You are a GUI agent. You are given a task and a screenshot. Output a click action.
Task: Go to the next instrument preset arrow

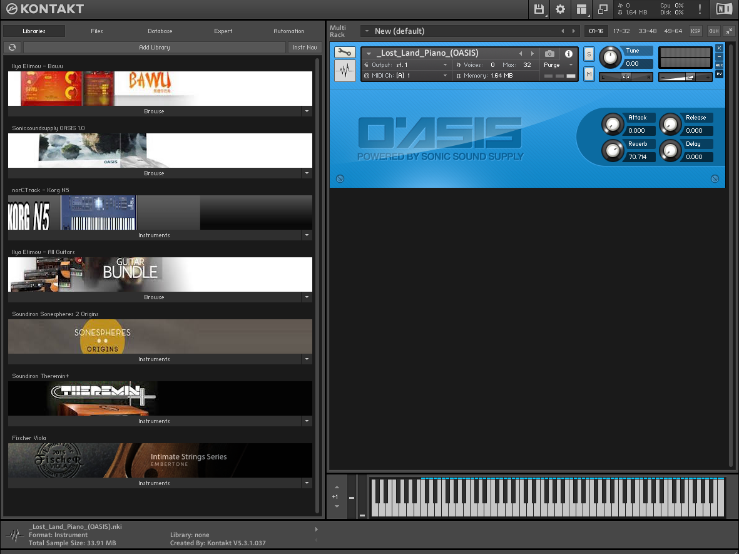pyautogui.click(x=533, y=54)
